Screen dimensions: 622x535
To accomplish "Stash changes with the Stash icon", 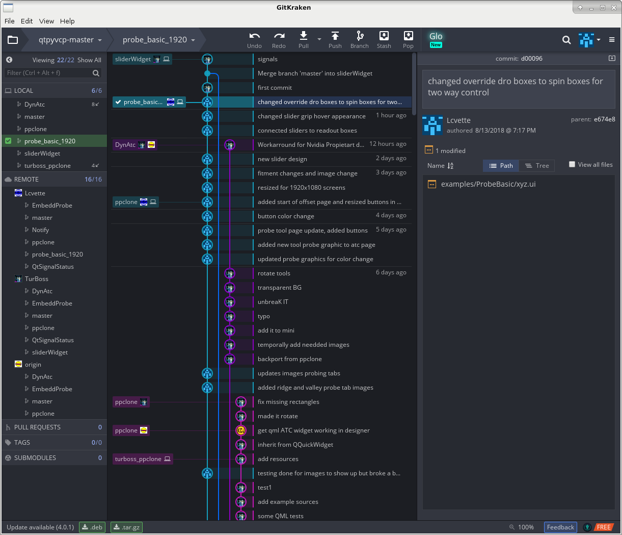I will 384,35.
